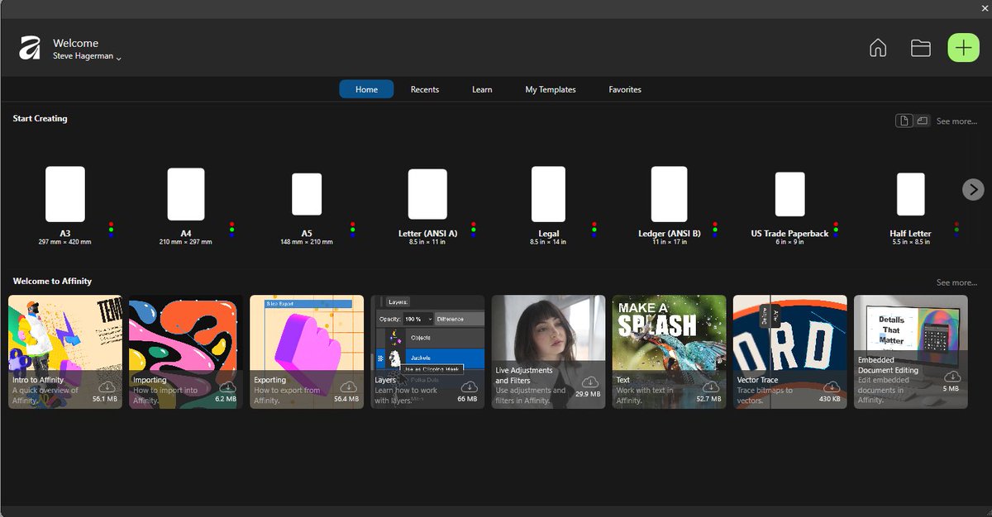Open the Recents tab
992x517 pixels.
[x=425, y=89]
